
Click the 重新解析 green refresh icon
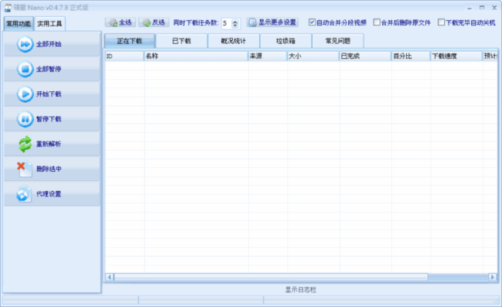25,144
